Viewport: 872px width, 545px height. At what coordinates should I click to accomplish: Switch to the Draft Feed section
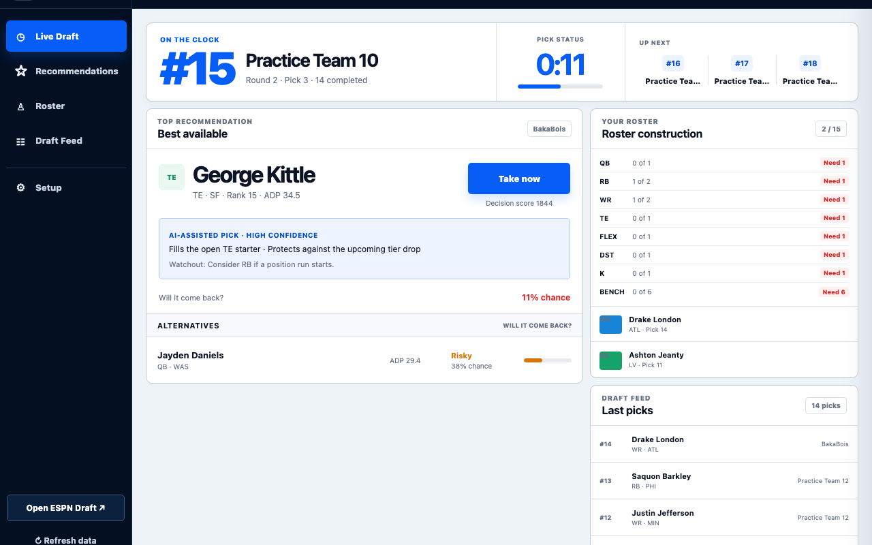pos(66,140)
